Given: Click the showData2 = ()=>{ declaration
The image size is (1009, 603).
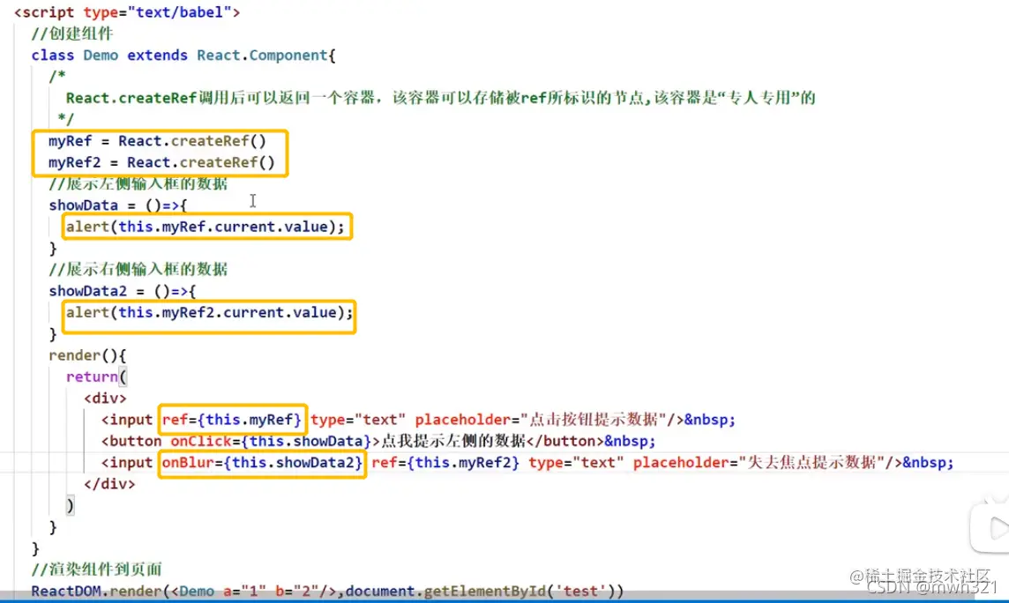Looking at the screenshot, I should (123, 291).
